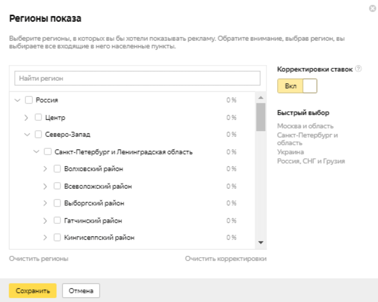
Task: Expand the Центр region node
Action: pyautogui.click(x=27, y=117)
